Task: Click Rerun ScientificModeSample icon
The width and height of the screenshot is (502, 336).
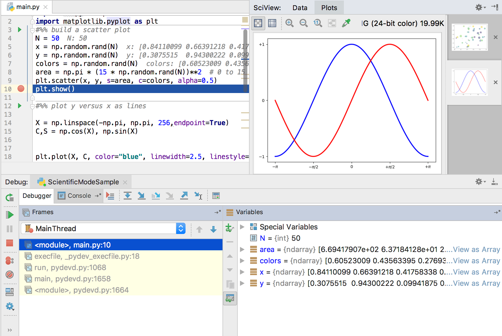Action: [10, 198]
